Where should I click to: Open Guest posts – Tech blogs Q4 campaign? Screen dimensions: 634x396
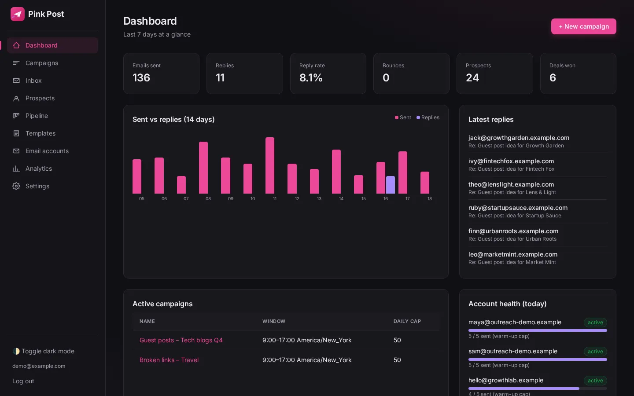coord(181,340)
